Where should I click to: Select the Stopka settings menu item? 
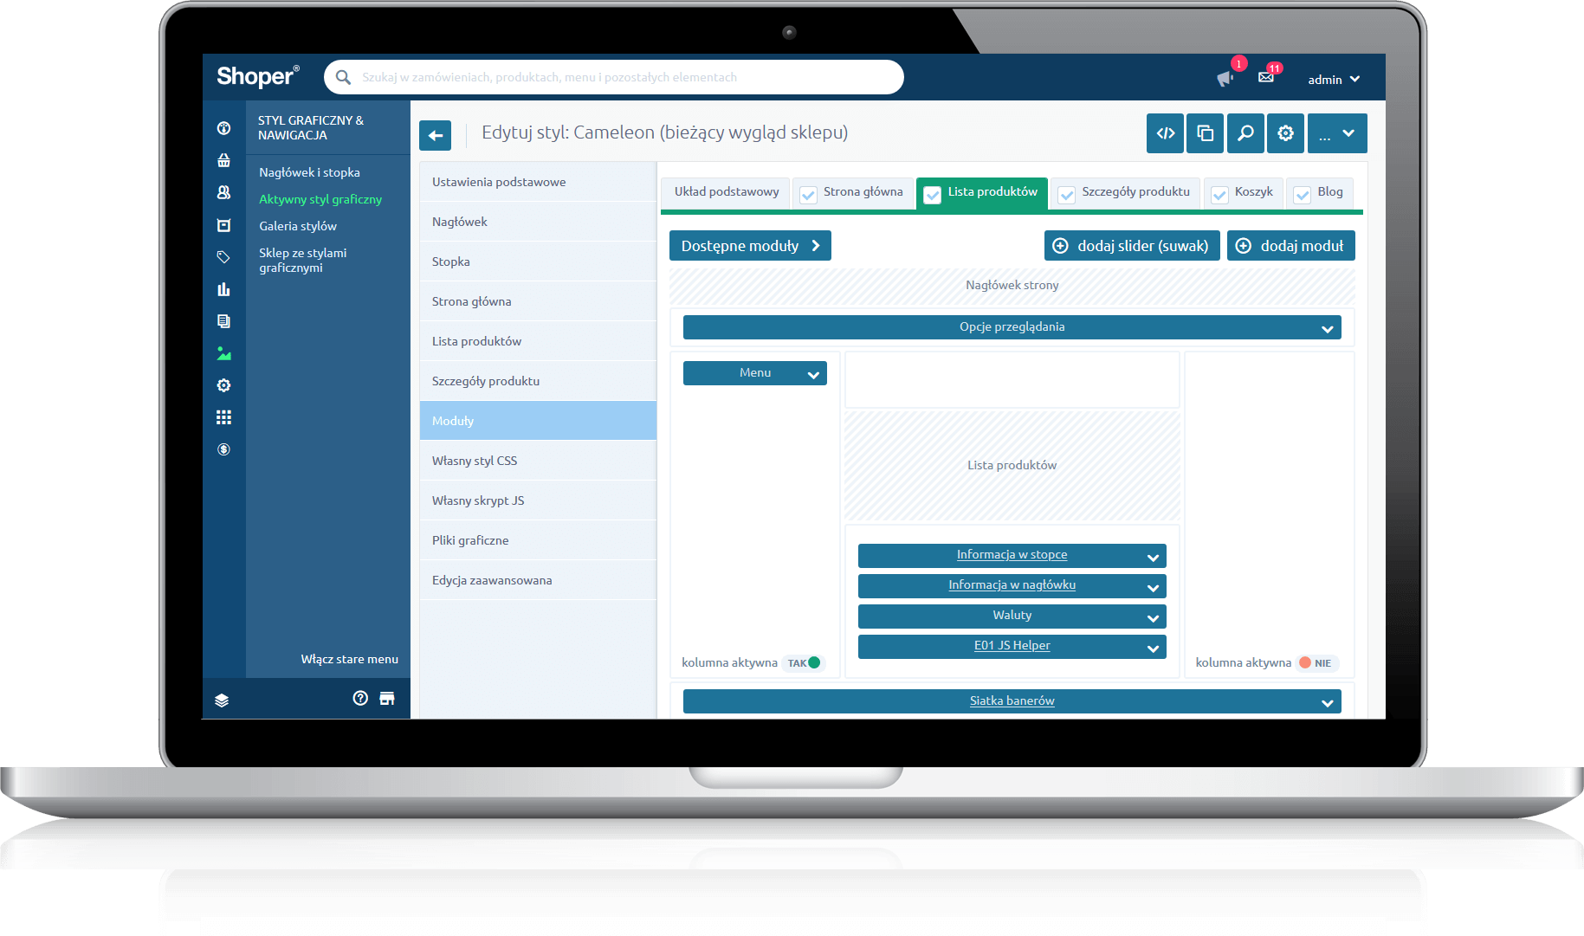538,261
